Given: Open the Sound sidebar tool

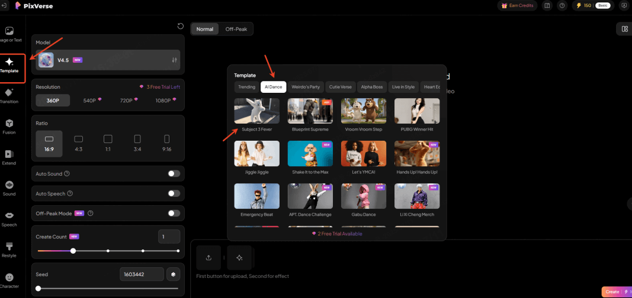Looking at the screenshot, I should click(9, 189).
